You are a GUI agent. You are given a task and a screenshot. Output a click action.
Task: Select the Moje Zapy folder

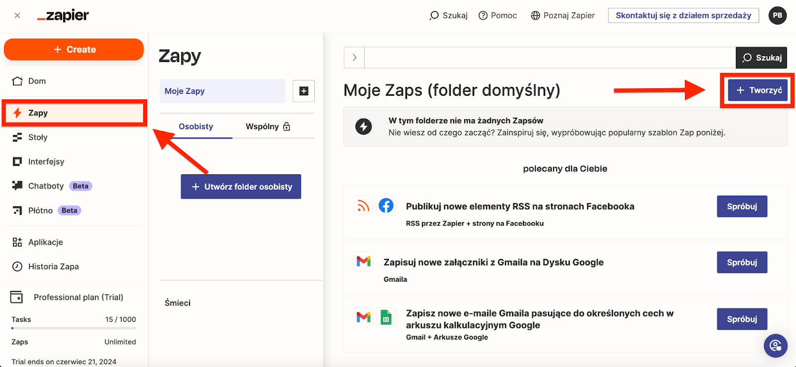pos(222,91)
